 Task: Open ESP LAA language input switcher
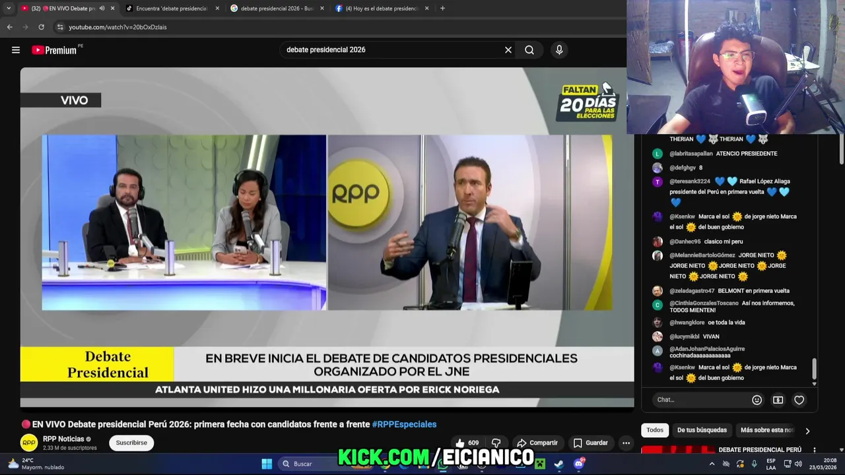pos(771,464)
